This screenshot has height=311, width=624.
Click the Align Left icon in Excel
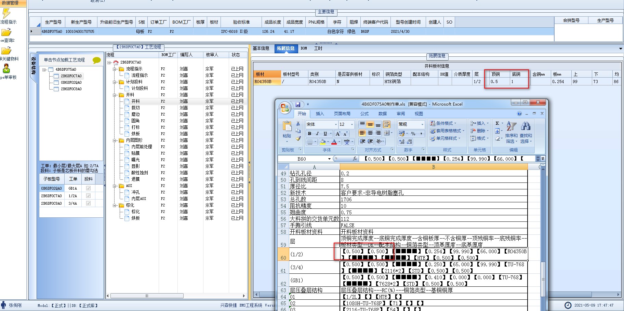point(362,133)
